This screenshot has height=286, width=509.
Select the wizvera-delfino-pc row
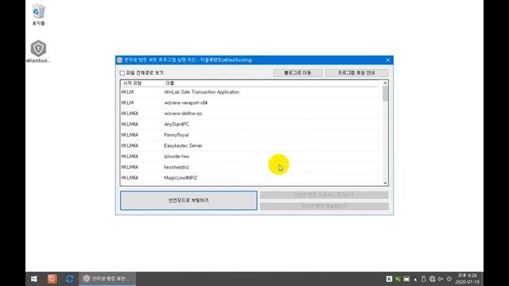coord(250,114)
